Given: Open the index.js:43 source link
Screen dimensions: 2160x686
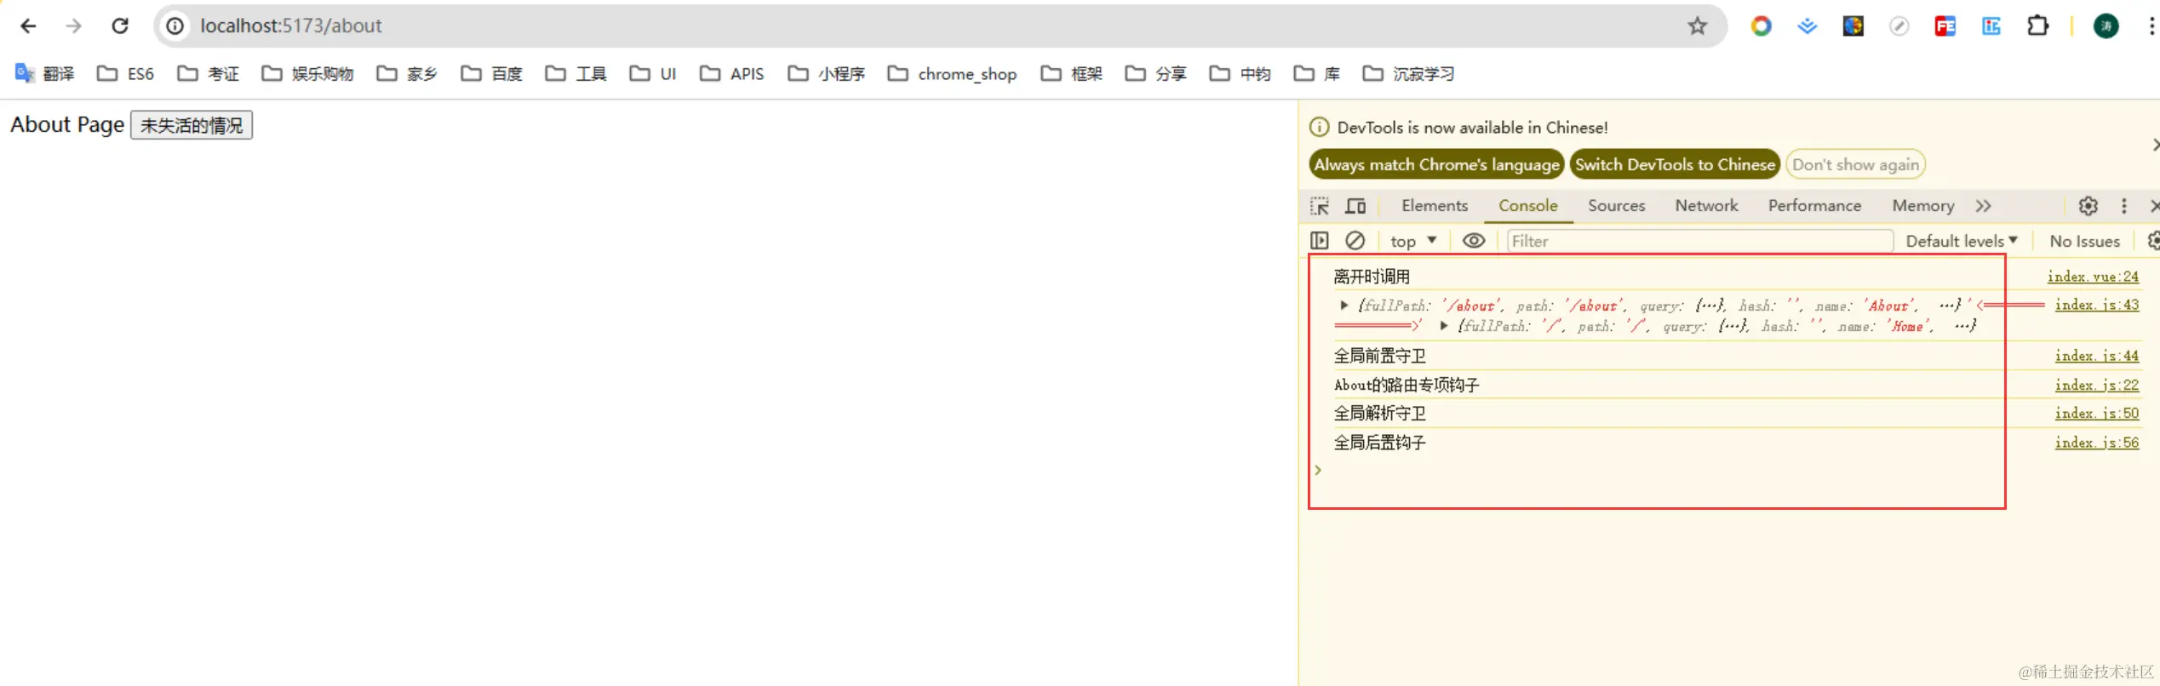Looking at the screenshot, I should (2097, 305).
